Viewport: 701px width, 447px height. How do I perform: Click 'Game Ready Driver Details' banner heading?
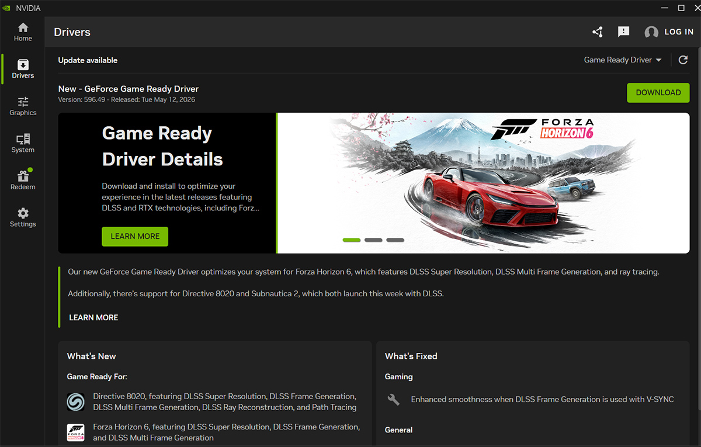pos(162,146)
